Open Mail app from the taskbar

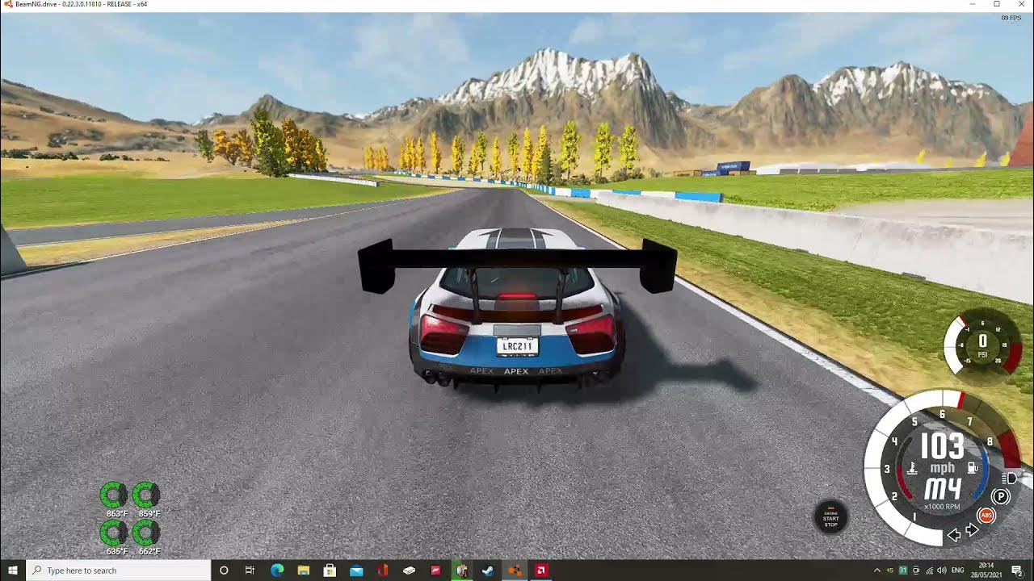[x=356, y=571]
